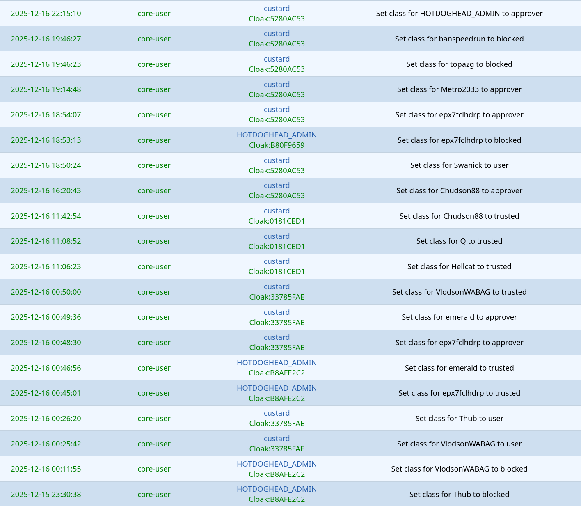This screenshot has width=581, height=506.
Task: Select Cloak:B8AFE2C2 in the 00:11:55 row
Action: [277, 474]
